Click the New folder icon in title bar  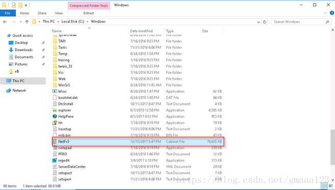click(20, 5)
